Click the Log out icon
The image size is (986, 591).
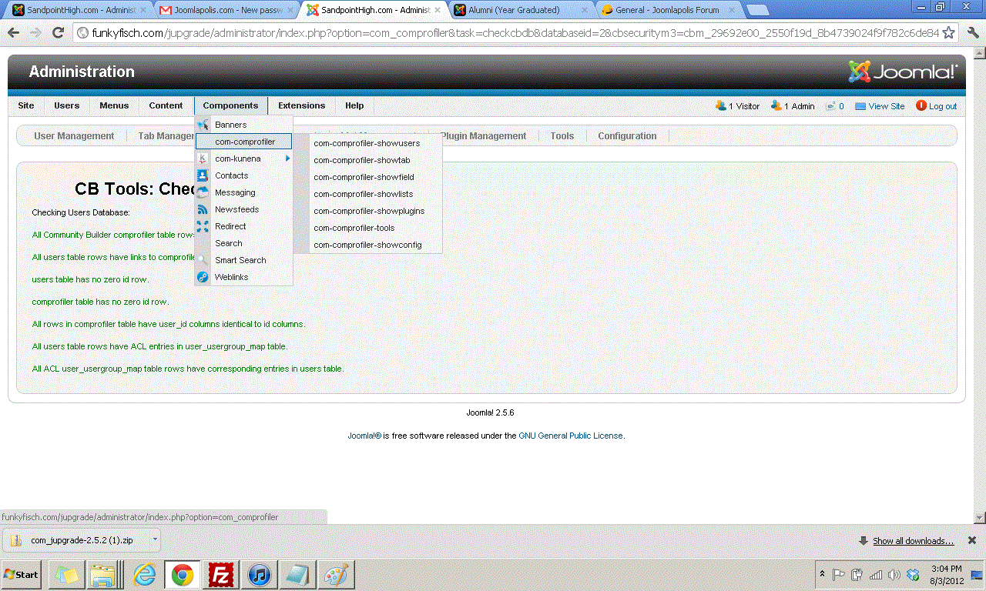coord(921,106)
